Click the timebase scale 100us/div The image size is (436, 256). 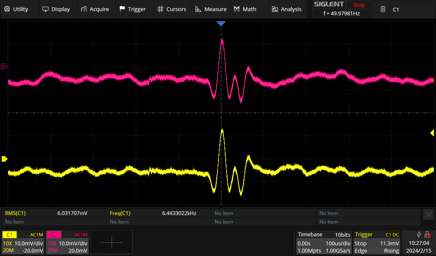[338, 243]
